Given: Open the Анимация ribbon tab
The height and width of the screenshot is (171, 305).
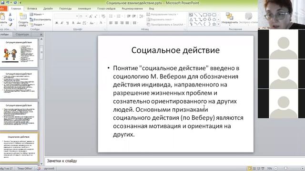Looking at the screenshot, I should click(x=84, y=9).
